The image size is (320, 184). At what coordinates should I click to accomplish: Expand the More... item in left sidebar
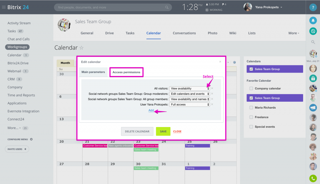14,128
